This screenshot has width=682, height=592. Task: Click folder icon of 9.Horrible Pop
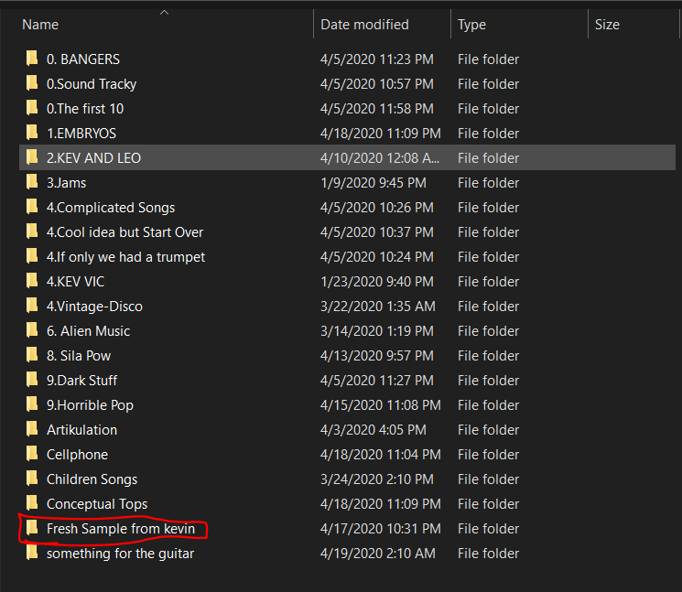coord(32,404)
